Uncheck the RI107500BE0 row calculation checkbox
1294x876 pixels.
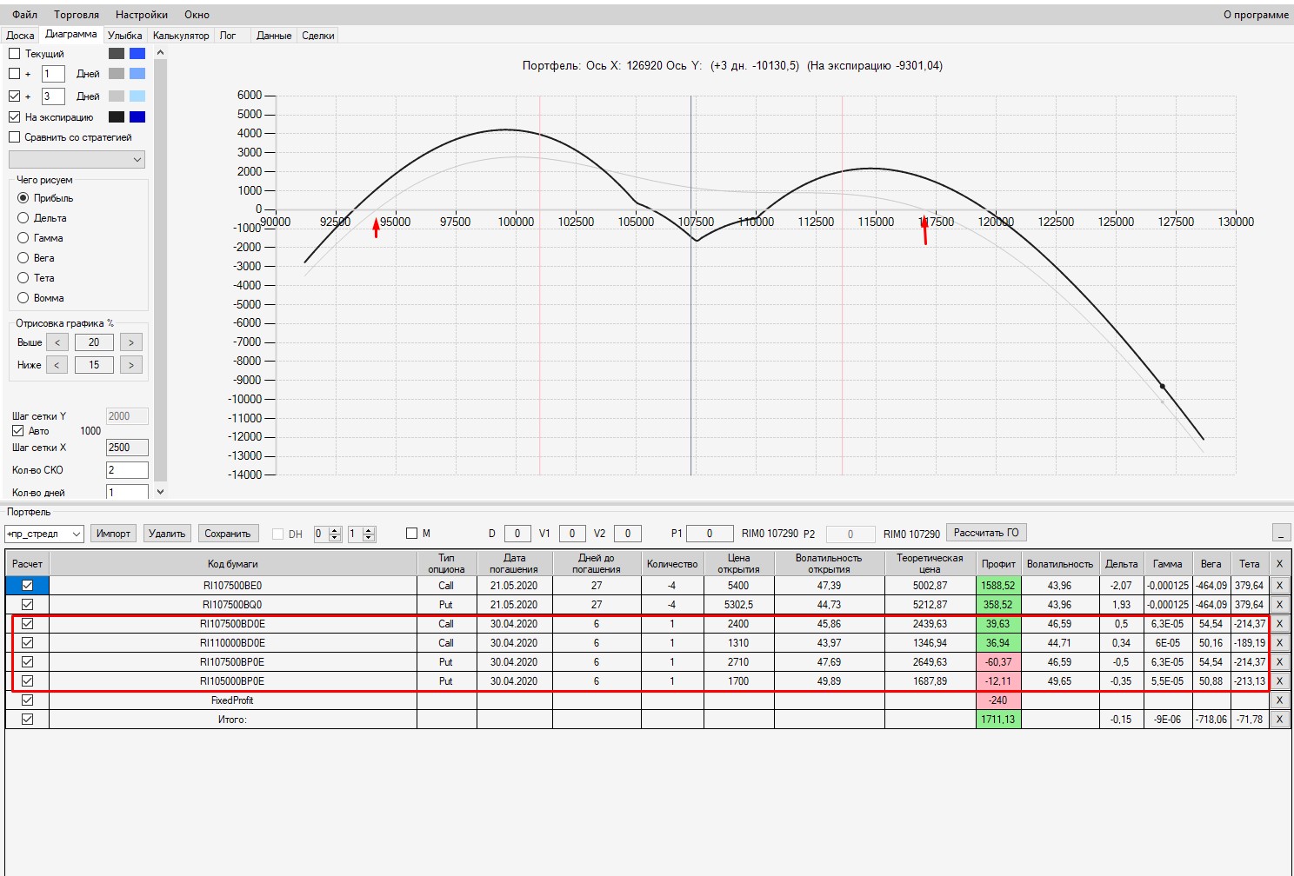pyautogui.click(x=28, y=586)
